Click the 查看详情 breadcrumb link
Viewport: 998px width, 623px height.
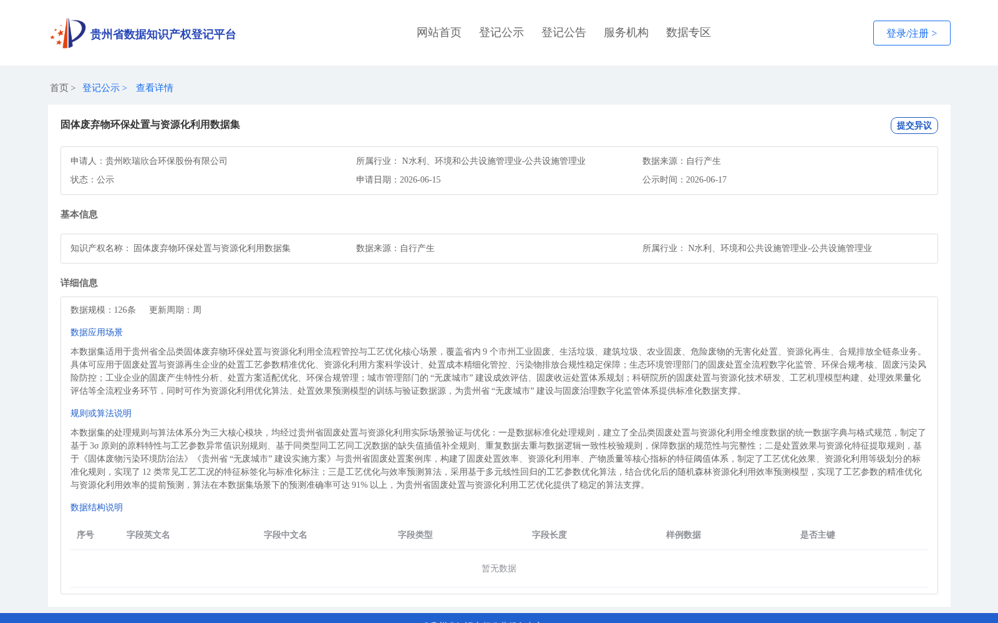point(155,88)
